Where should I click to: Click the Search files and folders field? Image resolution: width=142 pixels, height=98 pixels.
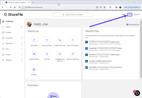[x=73, y=15]
